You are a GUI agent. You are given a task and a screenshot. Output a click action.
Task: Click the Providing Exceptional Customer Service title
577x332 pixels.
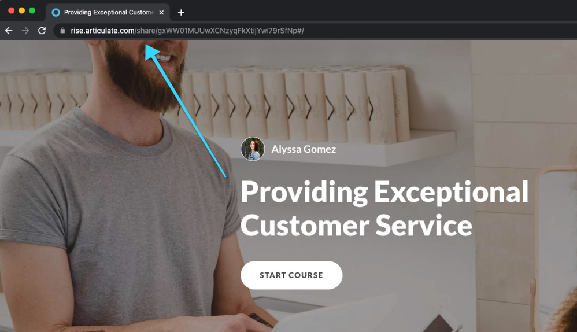[x=384, y=209]
